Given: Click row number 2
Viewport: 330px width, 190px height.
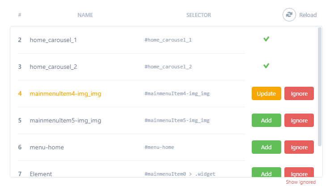Looking at the screenshot, I should (20, 40).
